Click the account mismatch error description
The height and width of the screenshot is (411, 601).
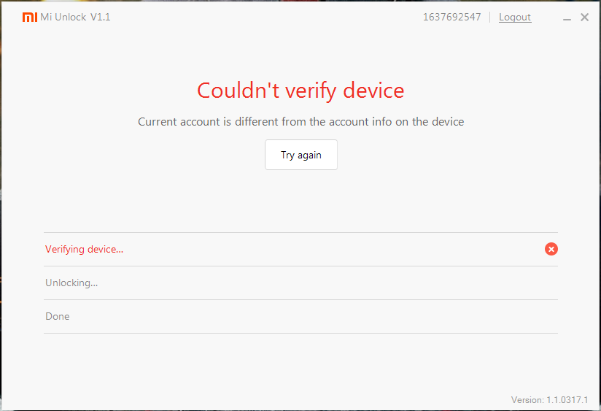tap(300, 122)
